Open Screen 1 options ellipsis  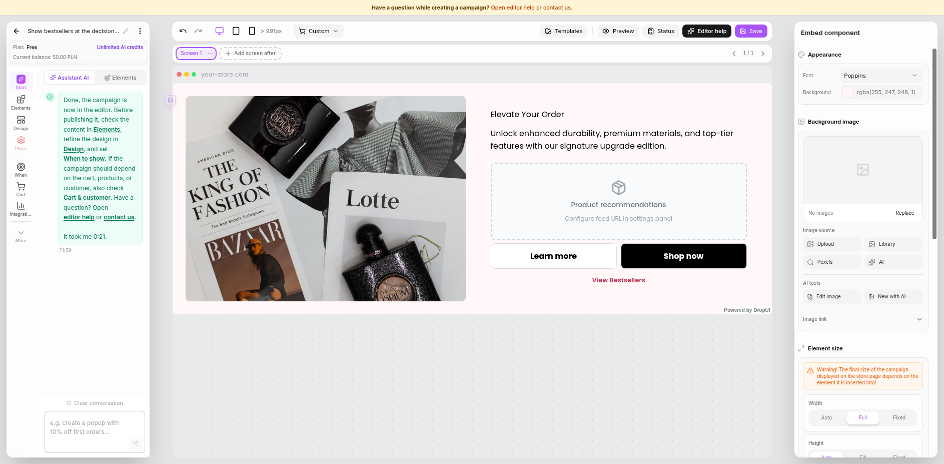(x=211, y=53)
